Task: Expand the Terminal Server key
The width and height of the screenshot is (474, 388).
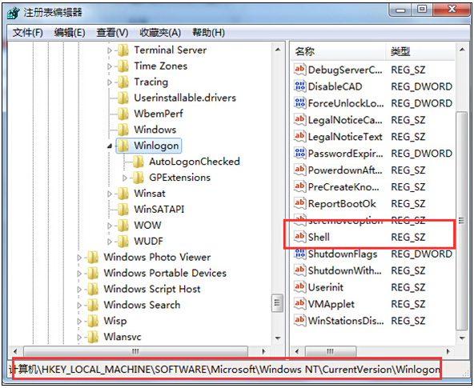Action: [x=110, y=50]
